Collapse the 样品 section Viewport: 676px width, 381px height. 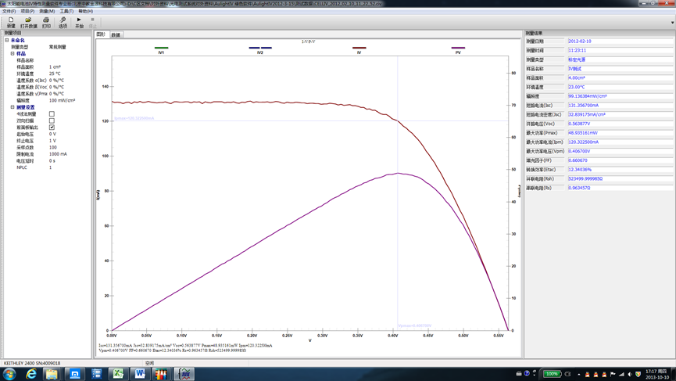click(13, 54)
